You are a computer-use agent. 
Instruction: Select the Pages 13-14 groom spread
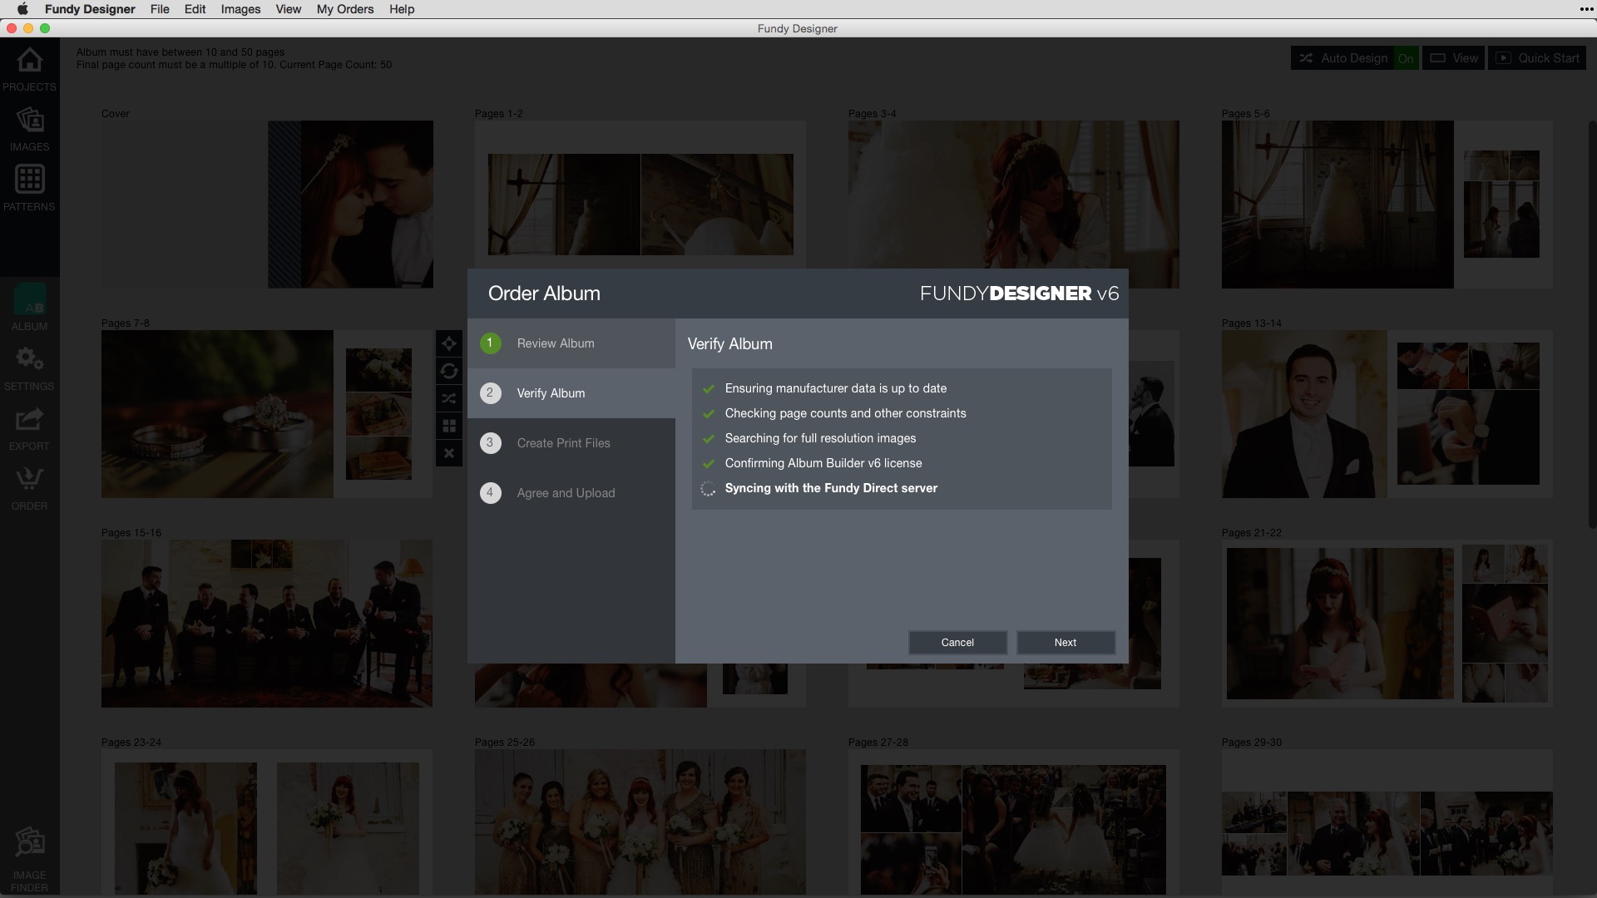pos(1387,414)
